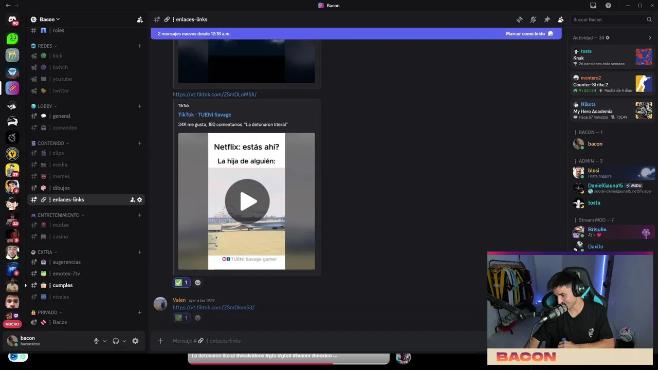The image size is (658, 370).
Task: Toggle microphone mute in user panel
Action: (x=96, y=341)
